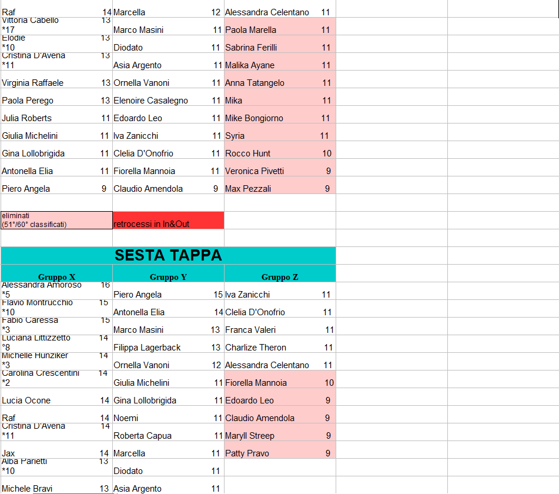The width and height of the screenshot is (559, 494).
Task: Click the red 'retrocessi in In&Out' legend cell
Action: 168,221
